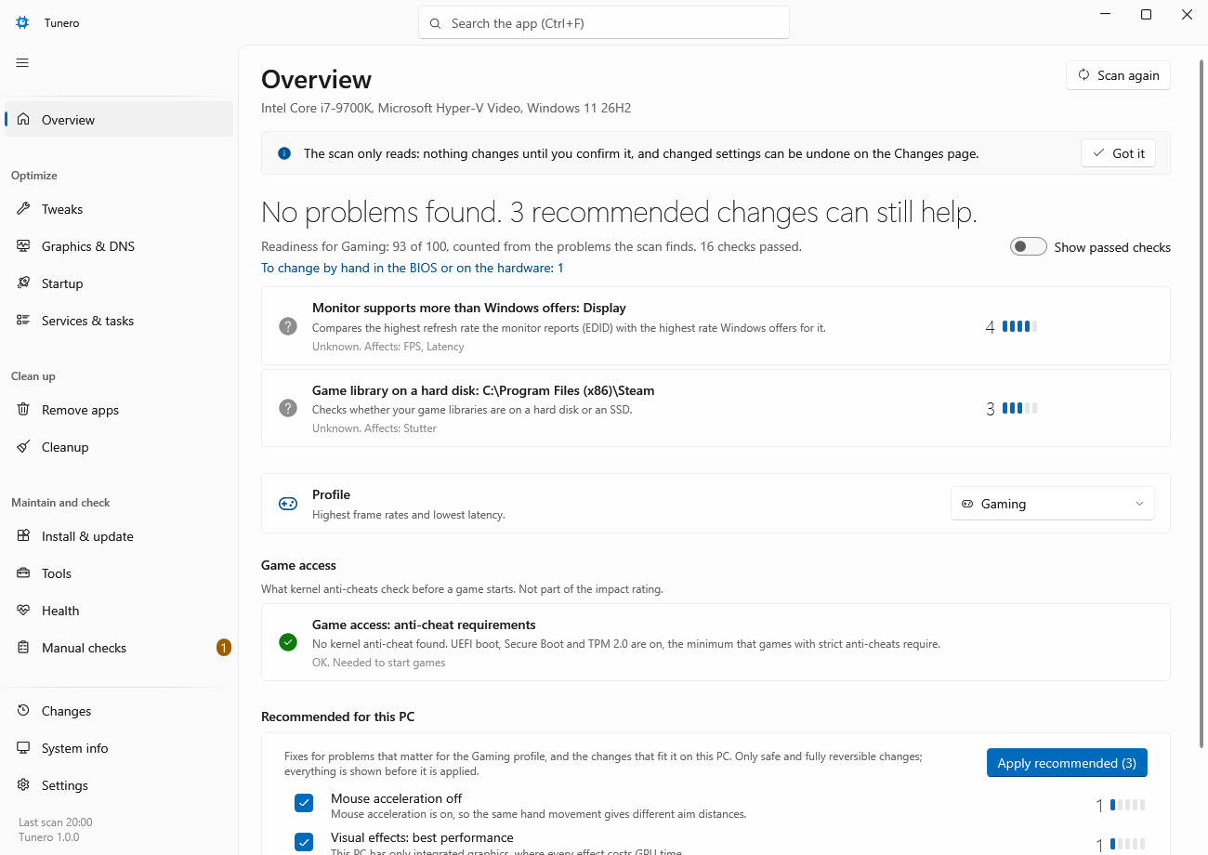Screen dimensions: 1208x855
Task: Click the impact rating 3 bar for Game library
Action: tap(1019, 408)
